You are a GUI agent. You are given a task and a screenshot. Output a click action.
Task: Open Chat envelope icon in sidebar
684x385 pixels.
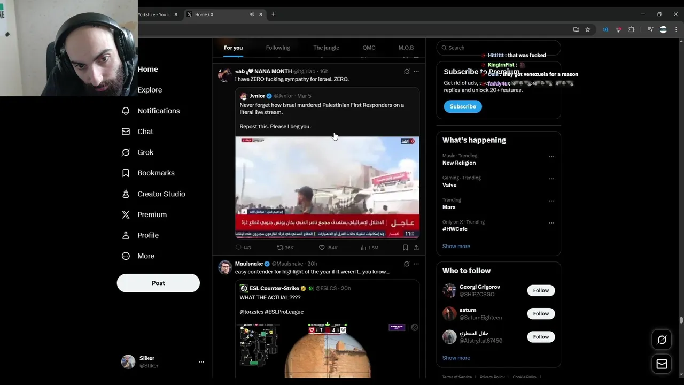(x=126, y=132)
